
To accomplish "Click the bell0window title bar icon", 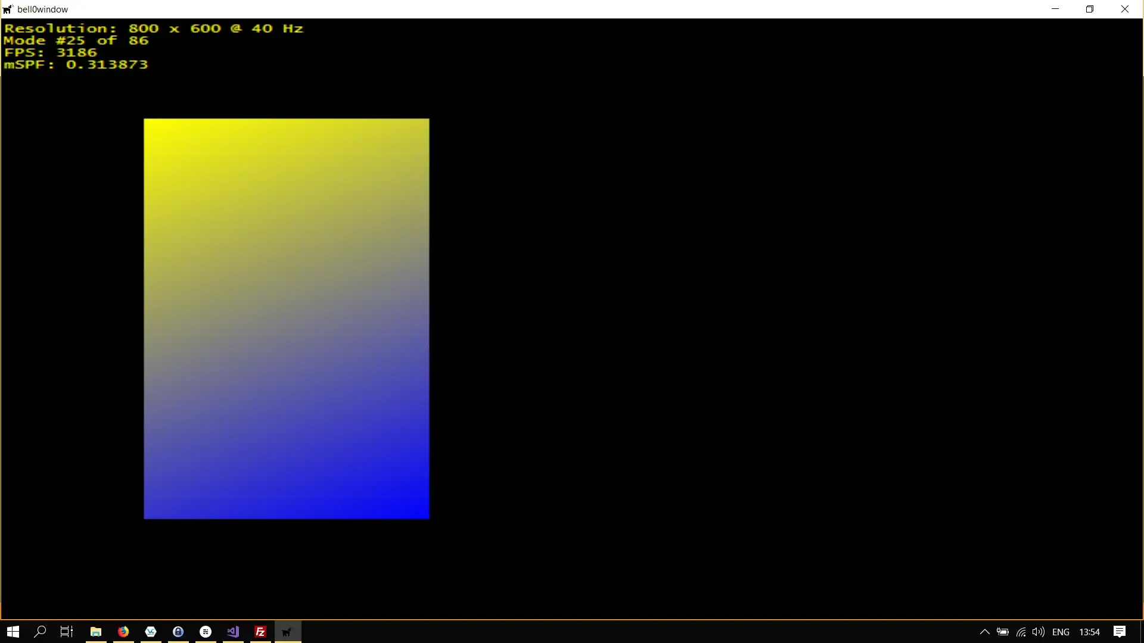I will pyautogui.click(x=8, y=9).
